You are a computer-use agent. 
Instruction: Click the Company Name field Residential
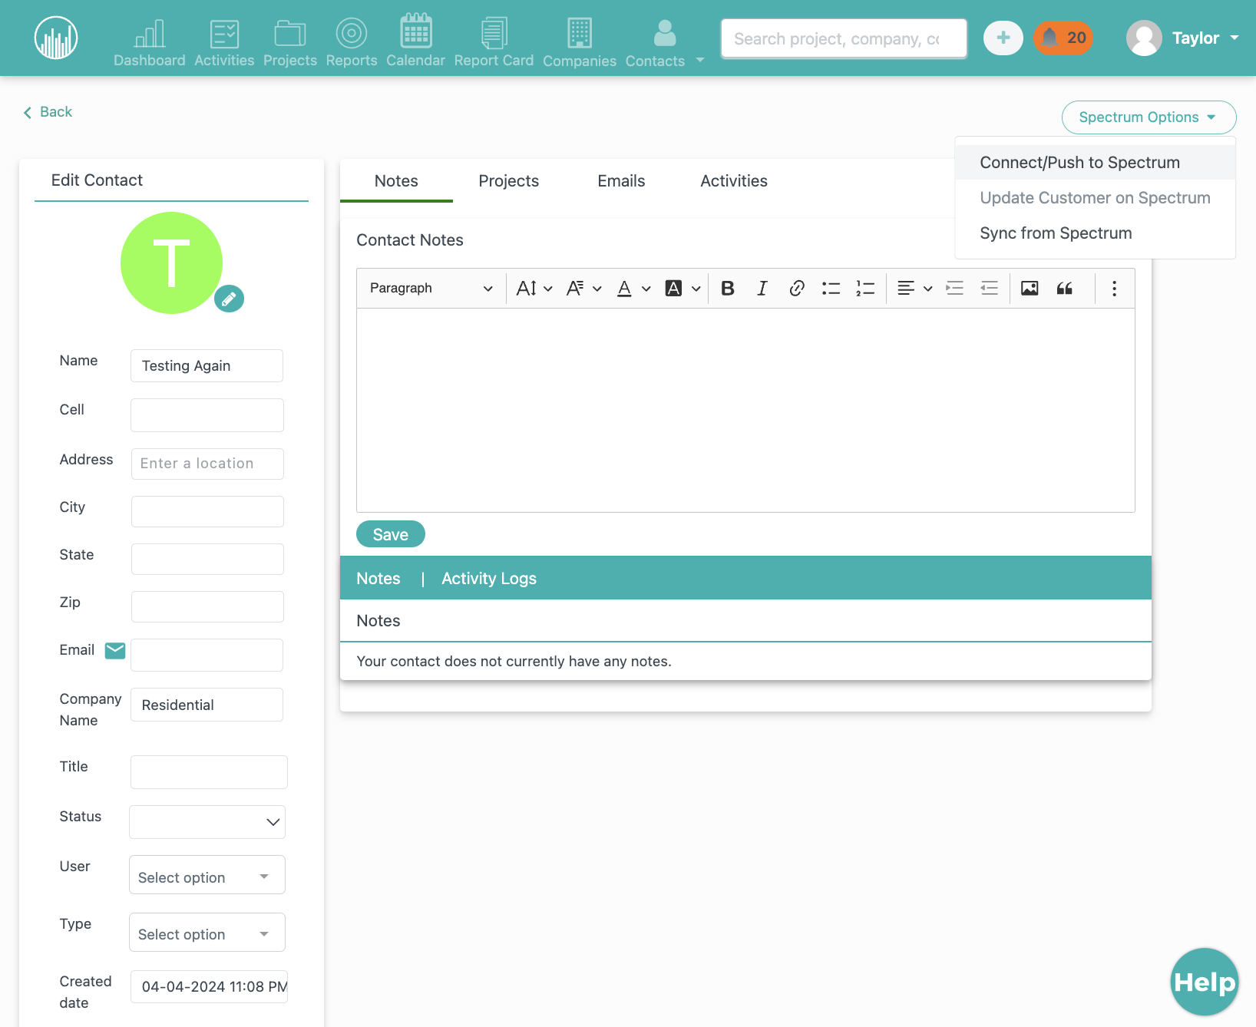pyautogui.click(x=207, y=705)
